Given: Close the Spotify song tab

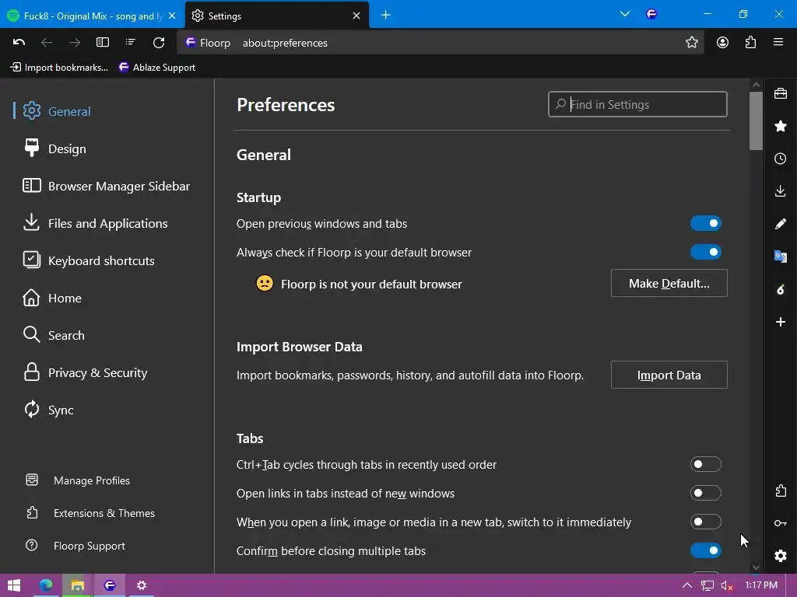Looking at the screenshot, I should 172,16.
